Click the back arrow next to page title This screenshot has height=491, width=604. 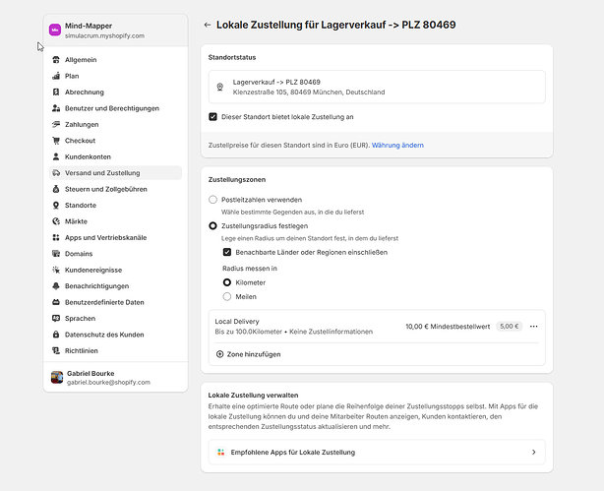[x=208, y=24]
